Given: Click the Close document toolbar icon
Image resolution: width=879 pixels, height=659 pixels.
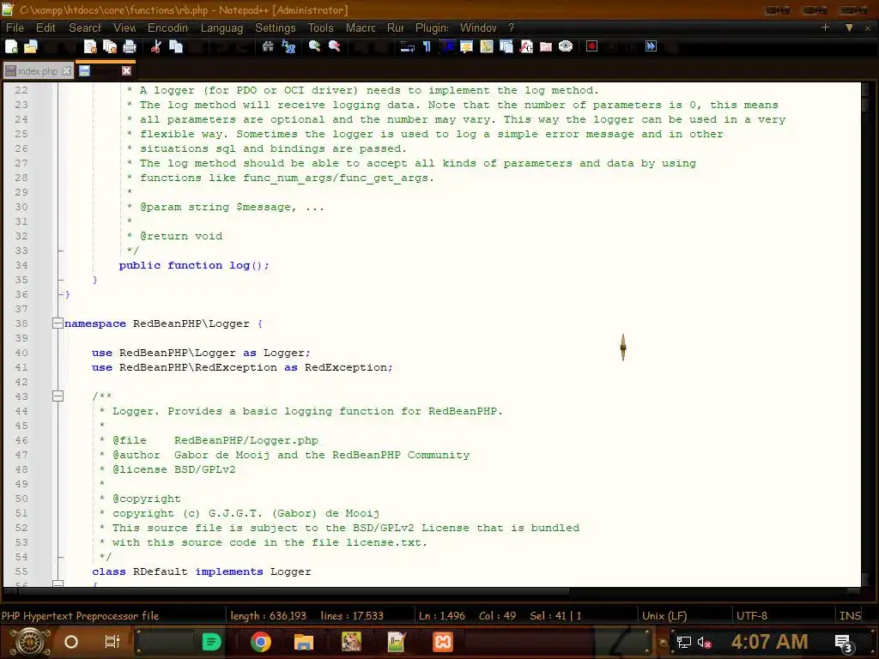Looking at the screenshot, I should pos(89,46).
